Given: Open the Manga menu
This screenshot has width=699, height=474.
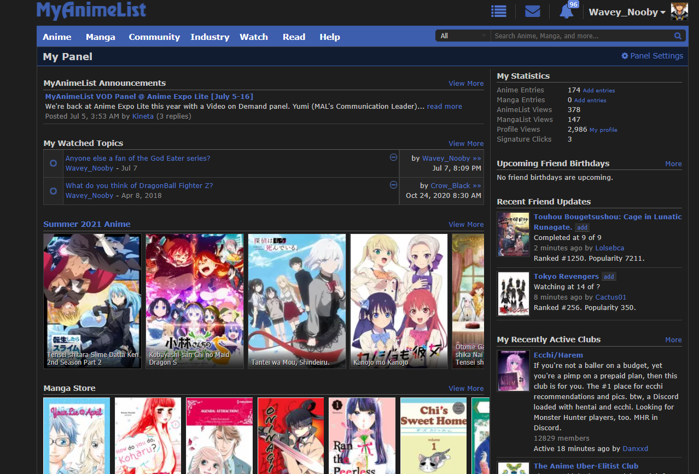Looking at the screenshot, I should click(x=101, y=37).
